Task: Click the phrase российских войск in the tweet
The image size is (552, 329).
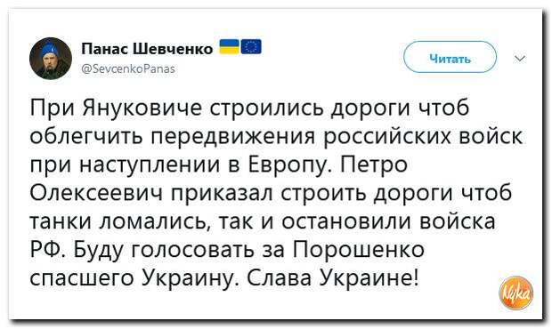Action: [x=423, y=136]
